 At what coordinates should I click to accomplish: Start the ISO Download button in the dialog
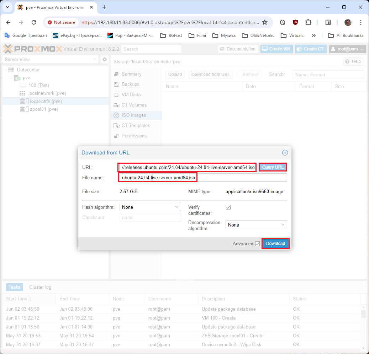(275, 244)
